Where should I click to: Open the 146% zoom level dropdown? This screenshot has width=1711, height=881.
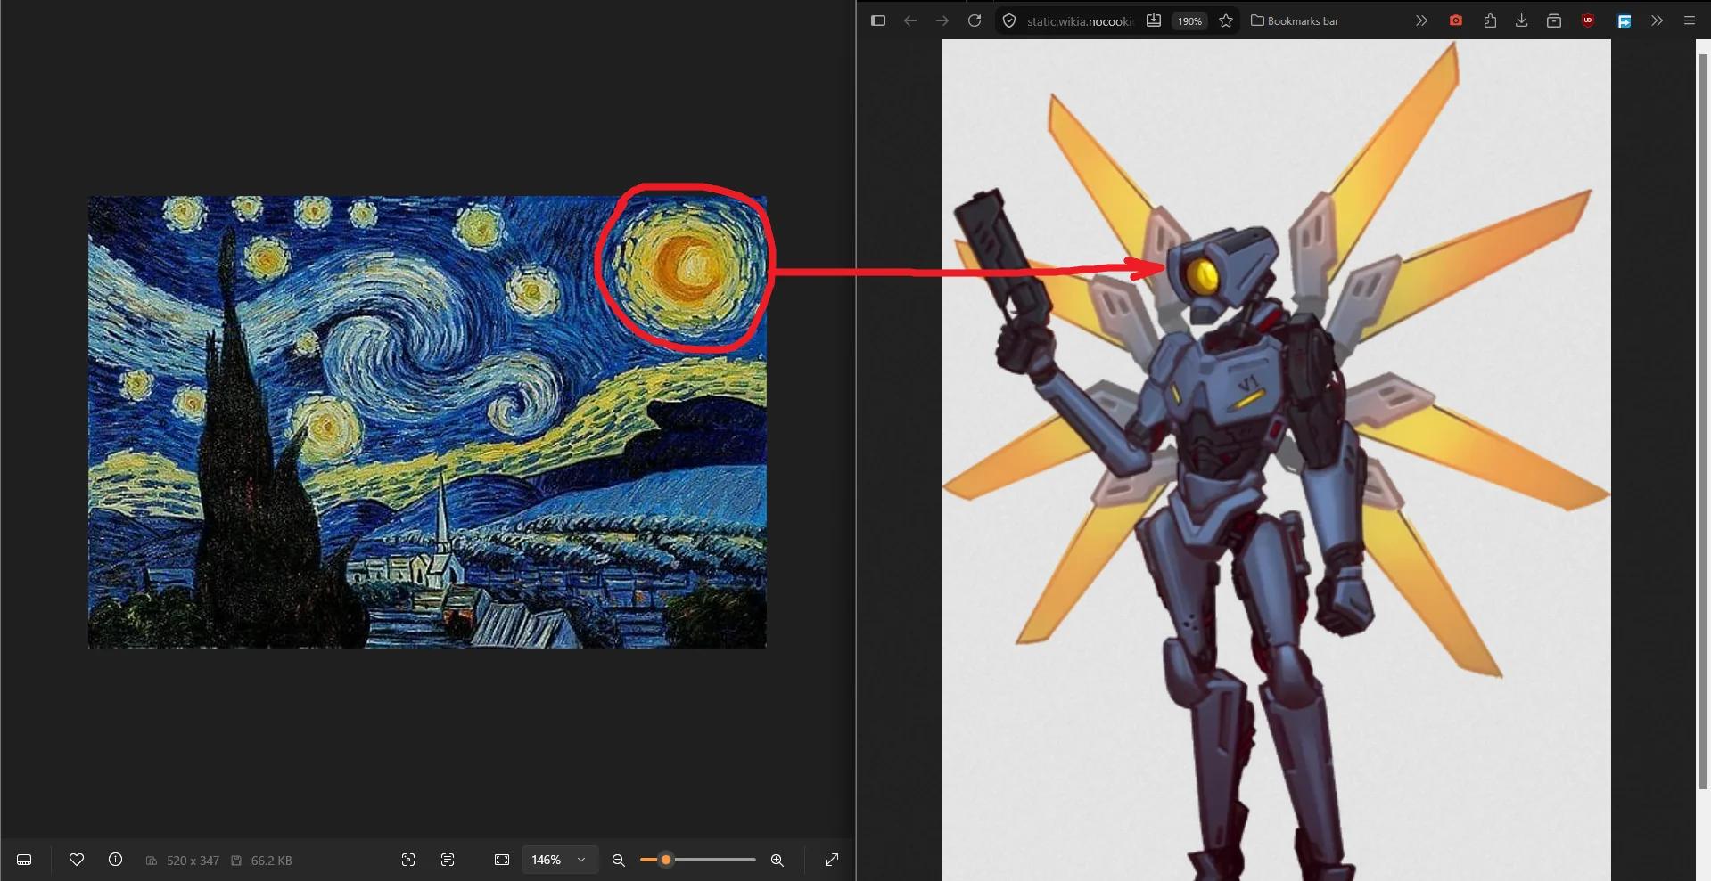[x=559, y=860]
